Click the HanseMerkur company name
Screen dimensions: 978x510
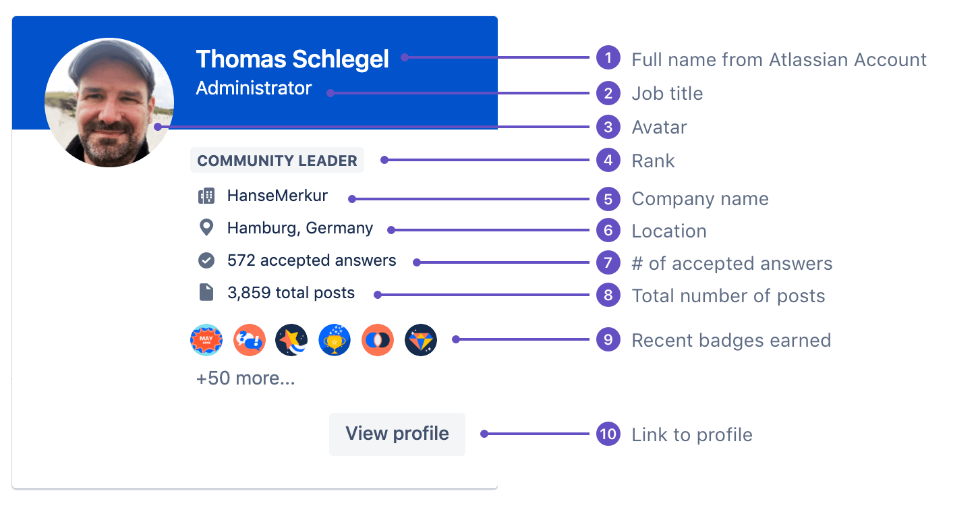click(277, 196)
